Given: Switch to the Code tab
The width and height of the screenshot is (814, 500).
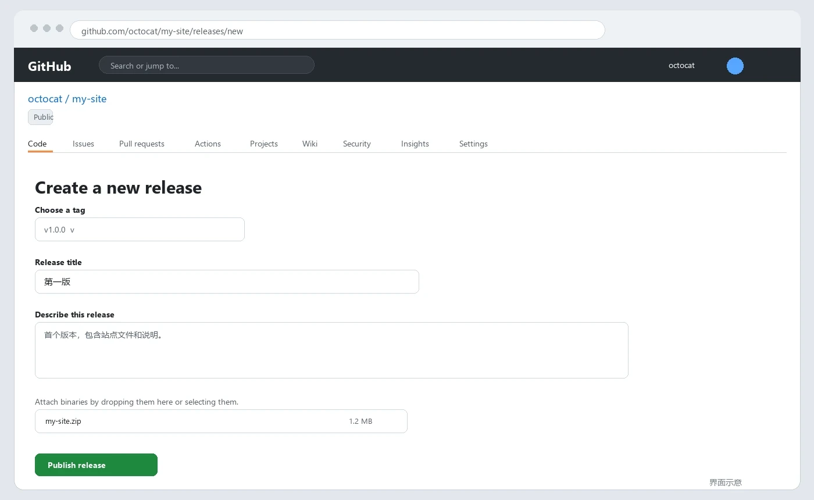Looking at the screenshot, I should pos(37,144).
